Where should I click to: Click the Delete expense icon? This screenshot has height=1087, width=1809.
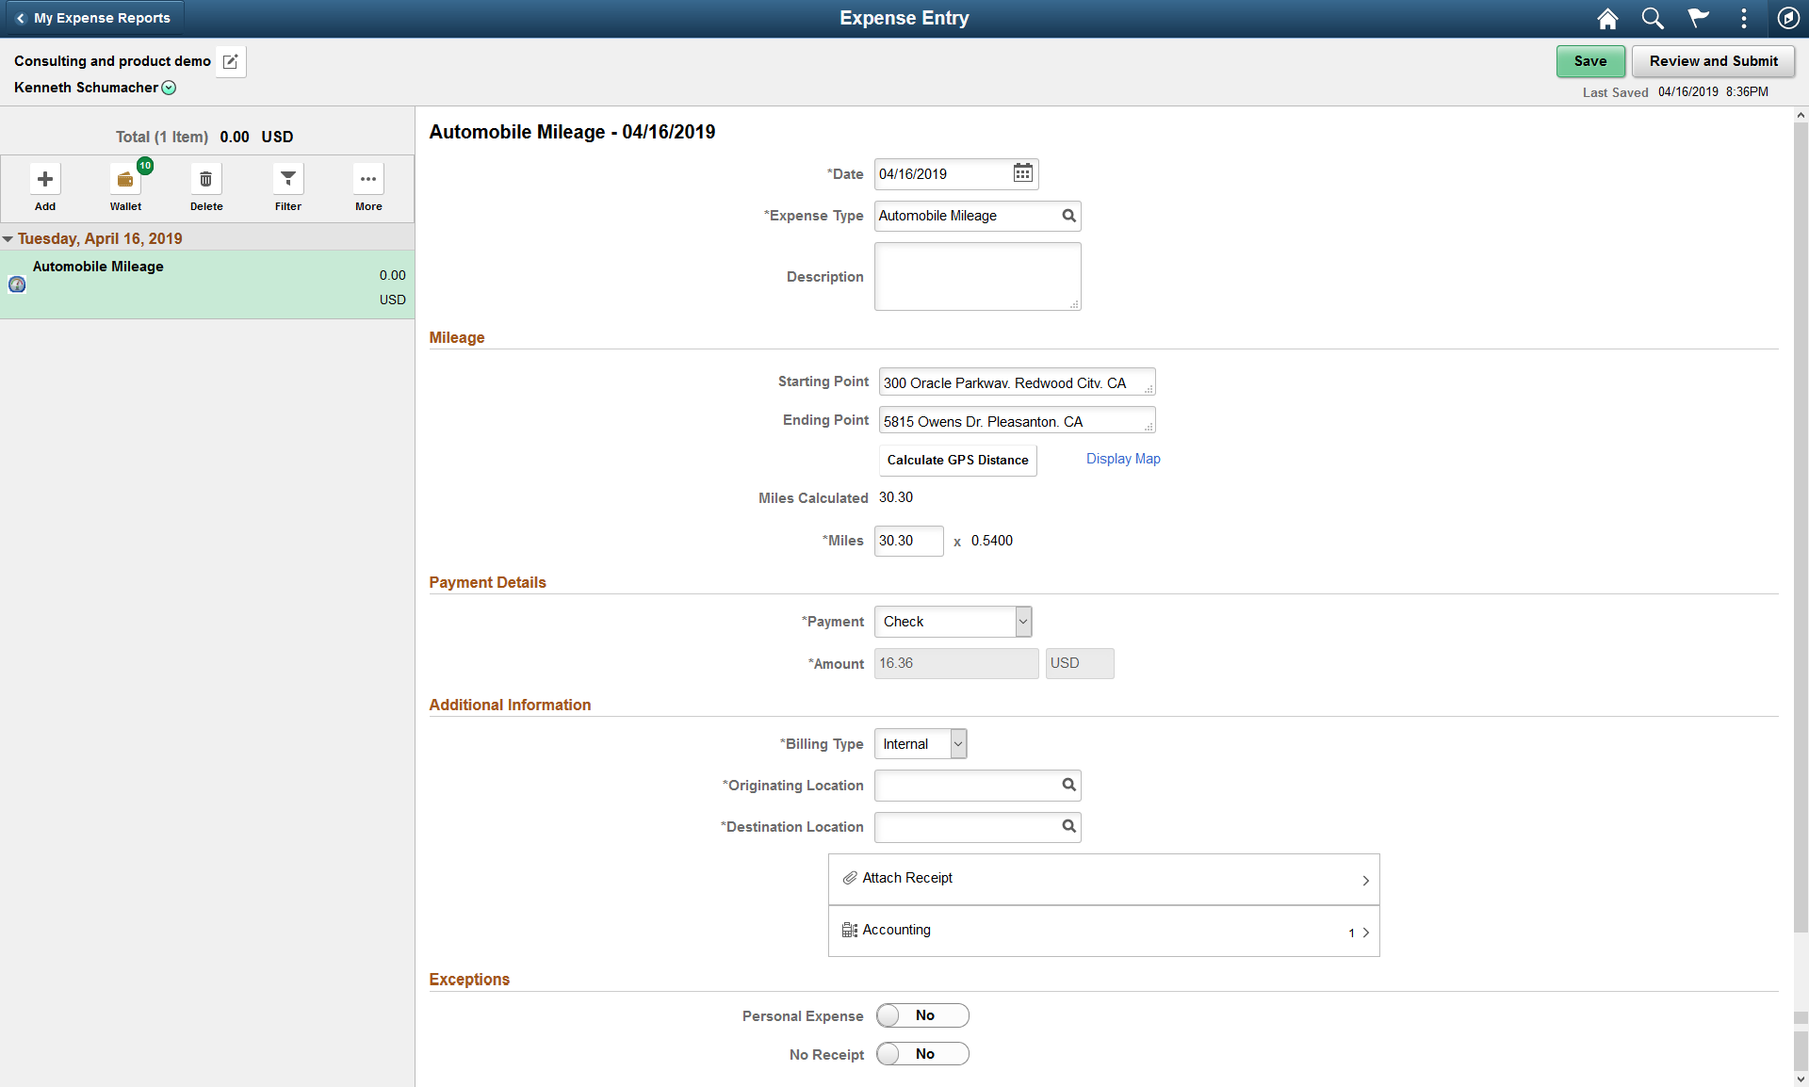point(205,177)
